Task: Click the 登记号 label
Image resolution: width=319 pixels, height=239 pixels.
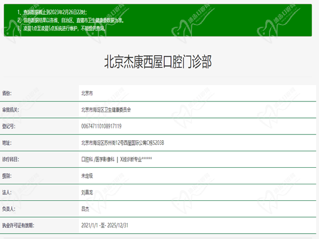Action: click(x=9, y=126)
